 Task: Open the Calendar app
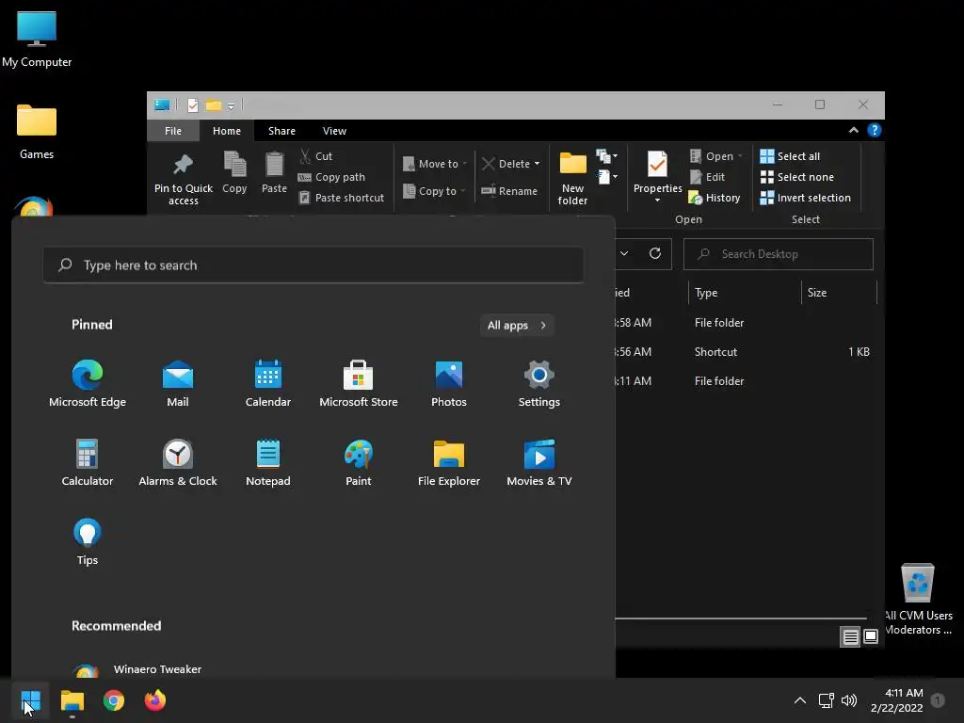(x=268, y=384)
